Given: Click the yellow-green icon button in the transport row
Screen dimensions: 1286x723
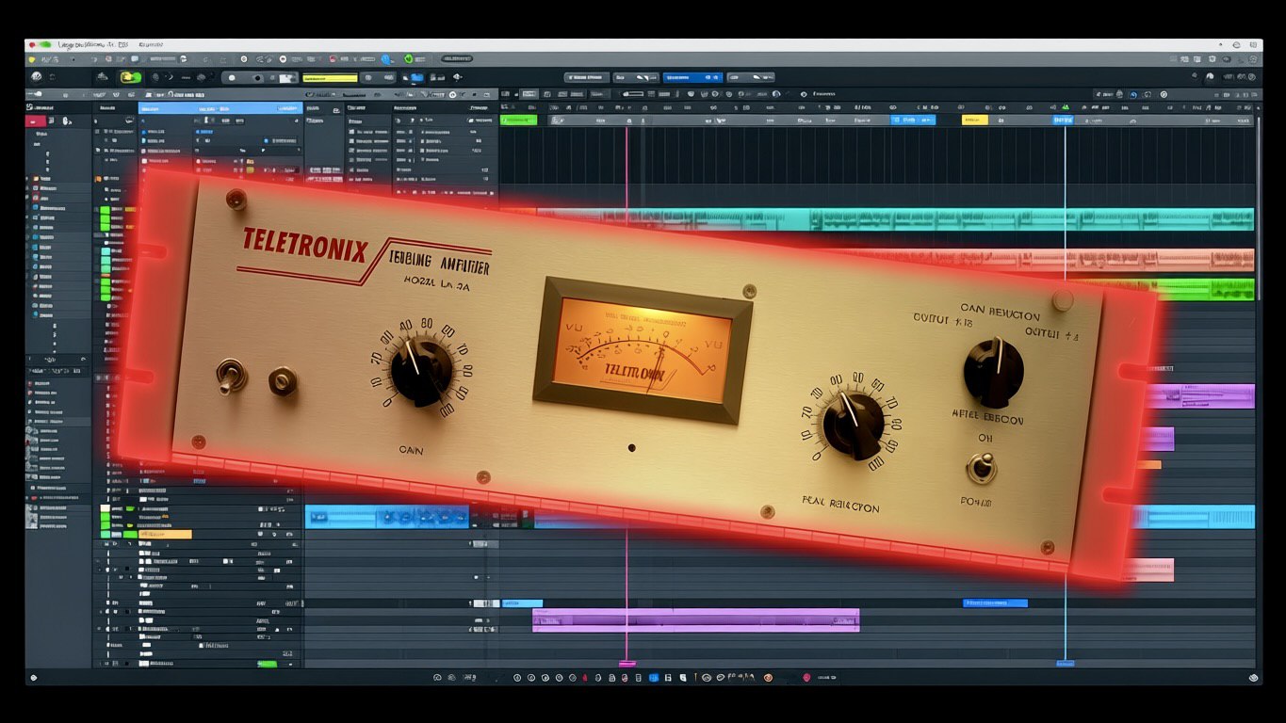Looking at the screenshot, I should click(131, 77).
